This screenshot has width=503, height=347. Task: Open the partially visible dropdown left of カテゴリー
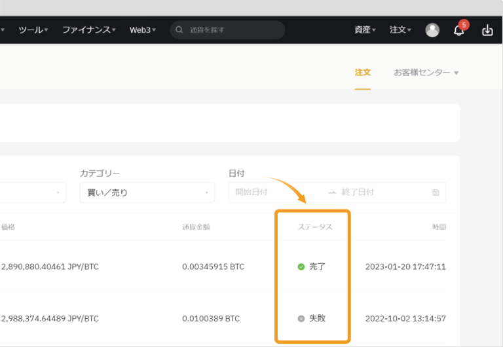coord(33,192)
